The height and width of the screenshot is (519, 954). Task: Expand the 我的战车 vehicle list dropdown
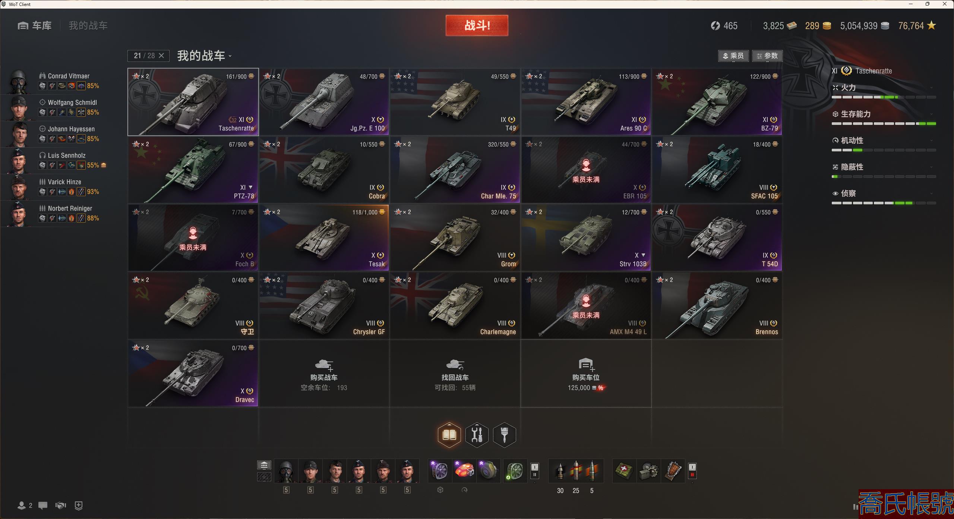coord(205,56)
